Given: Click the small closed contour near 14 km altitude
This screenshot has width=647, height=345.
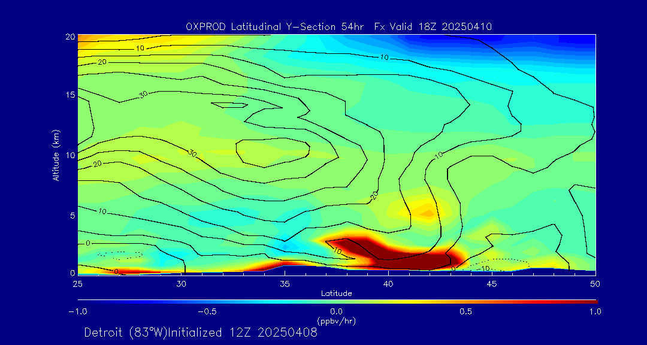Looking at the screenshot, I should [229, 105].
